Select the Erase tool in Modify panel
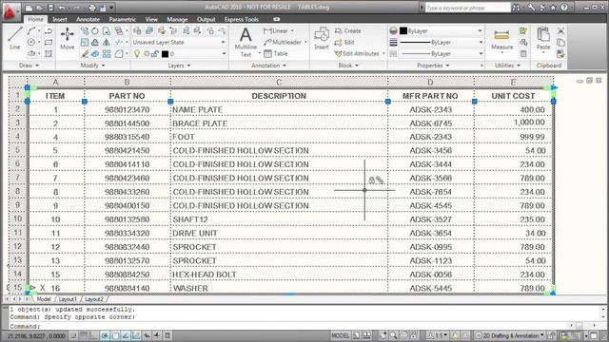The height and width of the screenshot is (342, 609). click(85, 54)
